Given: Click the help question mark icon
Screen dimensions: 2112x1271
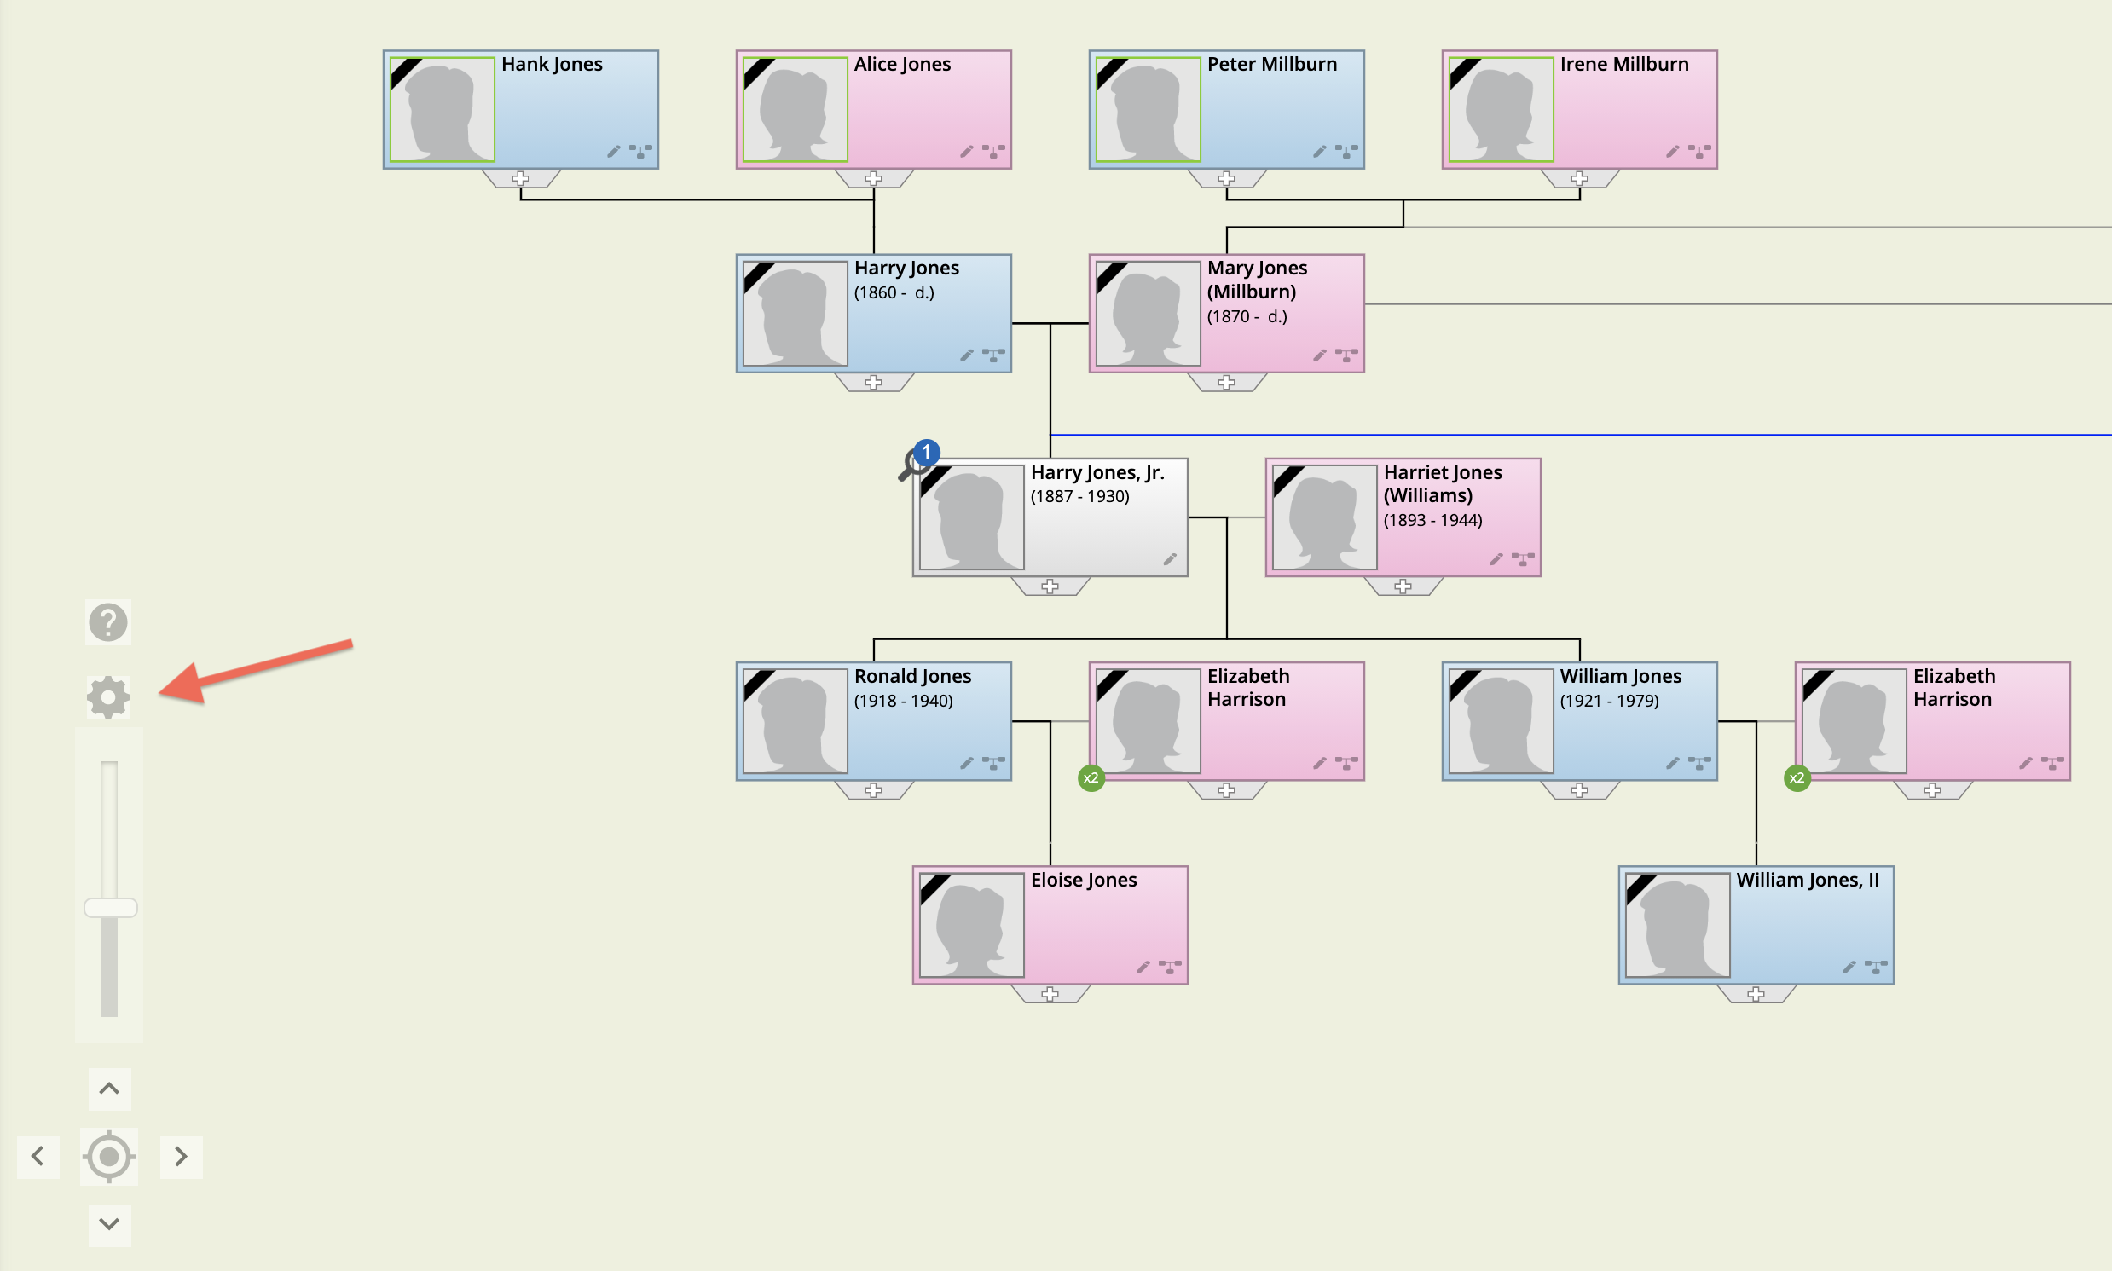Looking at the screenshot, I should (108, 621).
